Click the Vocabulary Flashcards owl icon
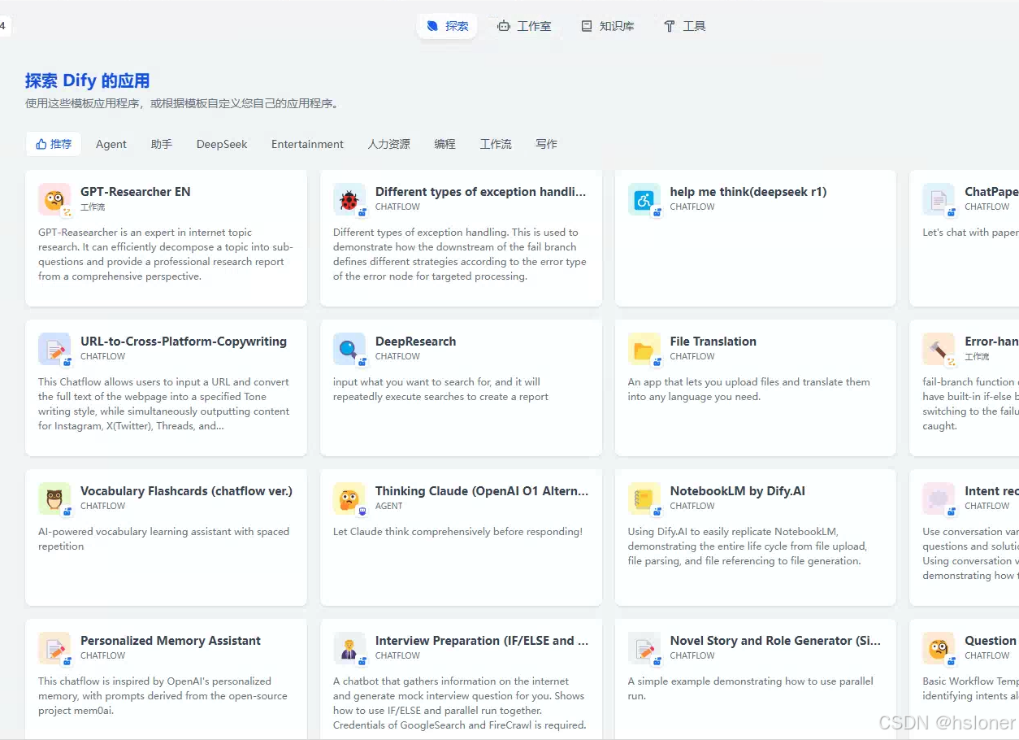Image resolution: width=1019 pixels, height=740 pixels. [54, 498]
